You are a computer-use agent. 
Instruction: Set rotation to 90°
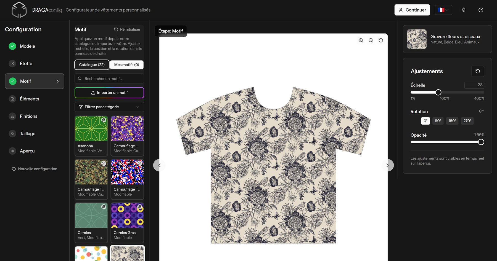[x=438, y=121]
